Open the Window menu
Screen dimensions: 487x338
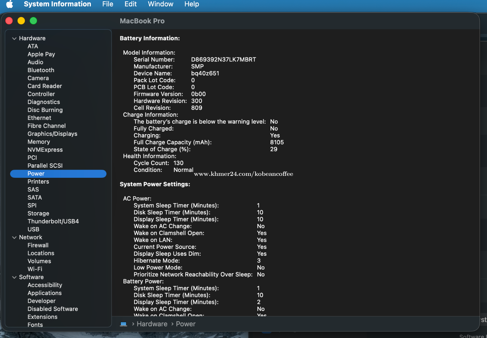(160, 4)
